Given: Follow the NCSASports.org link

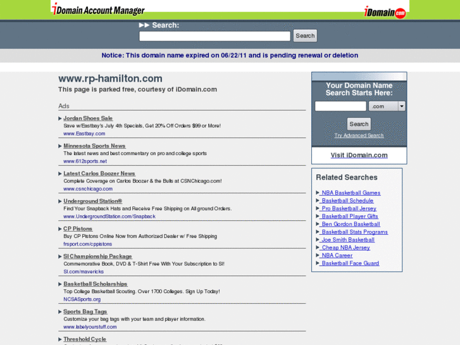Looking at the screenshot, I should [82, 299].
